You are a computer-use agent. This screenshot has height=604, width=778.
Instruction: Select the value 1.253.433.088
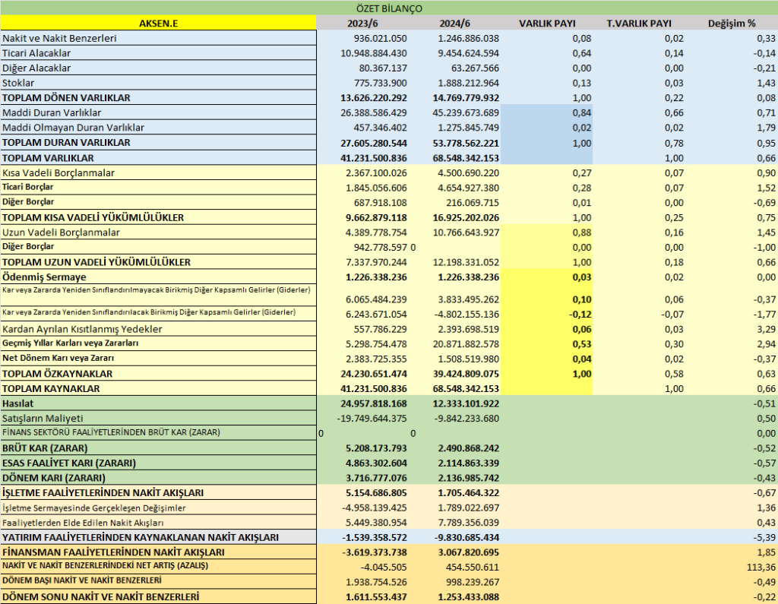coord(468,597)
